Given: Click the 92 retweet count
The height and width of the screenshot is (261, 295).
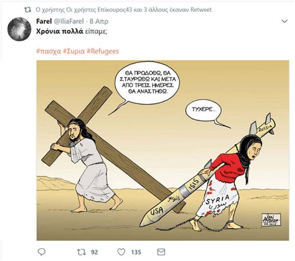Looking at the screenshot, I should 95,252.
